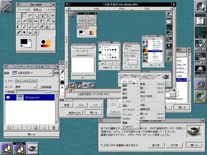Pick the Free Select lasso tool
The image size is (207, 155).
coord(30,15)
